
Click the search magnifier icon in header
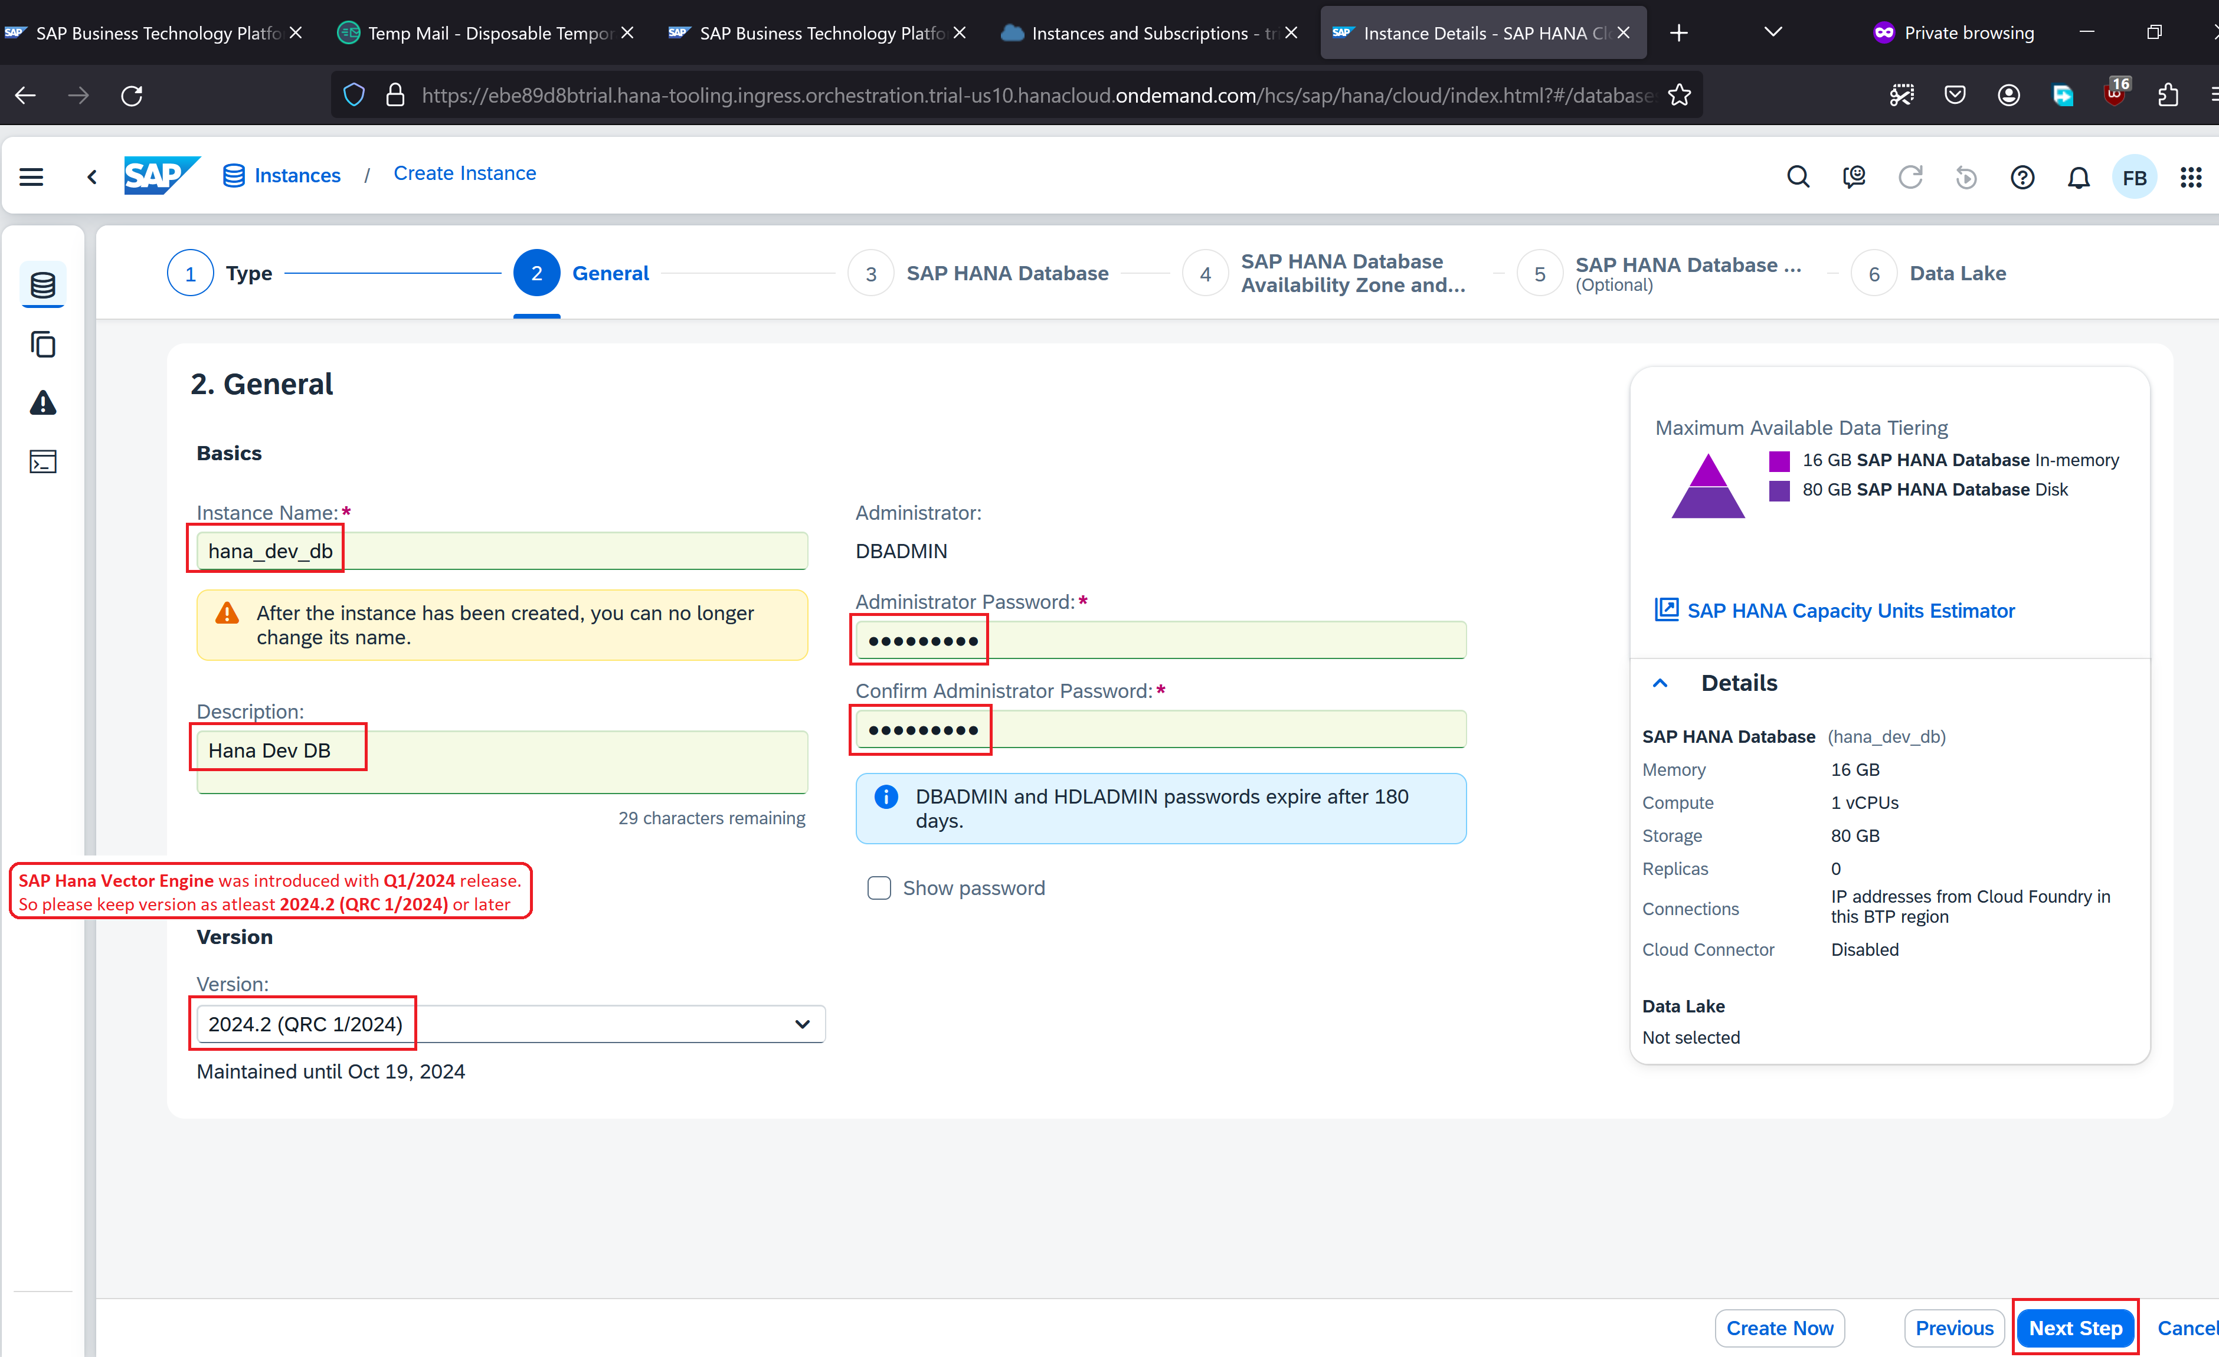coord(1798,176)
